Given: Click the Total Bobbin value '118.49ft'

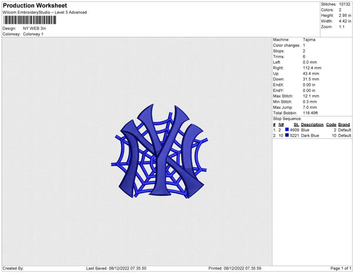Looking at the screenshot, I should (310, 113).
